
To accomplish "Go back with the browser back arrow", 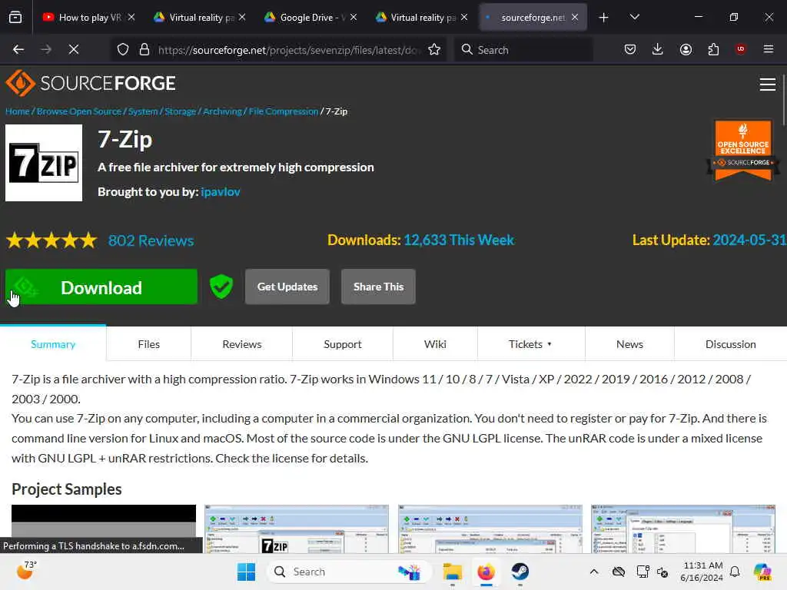I will [18, 49].
